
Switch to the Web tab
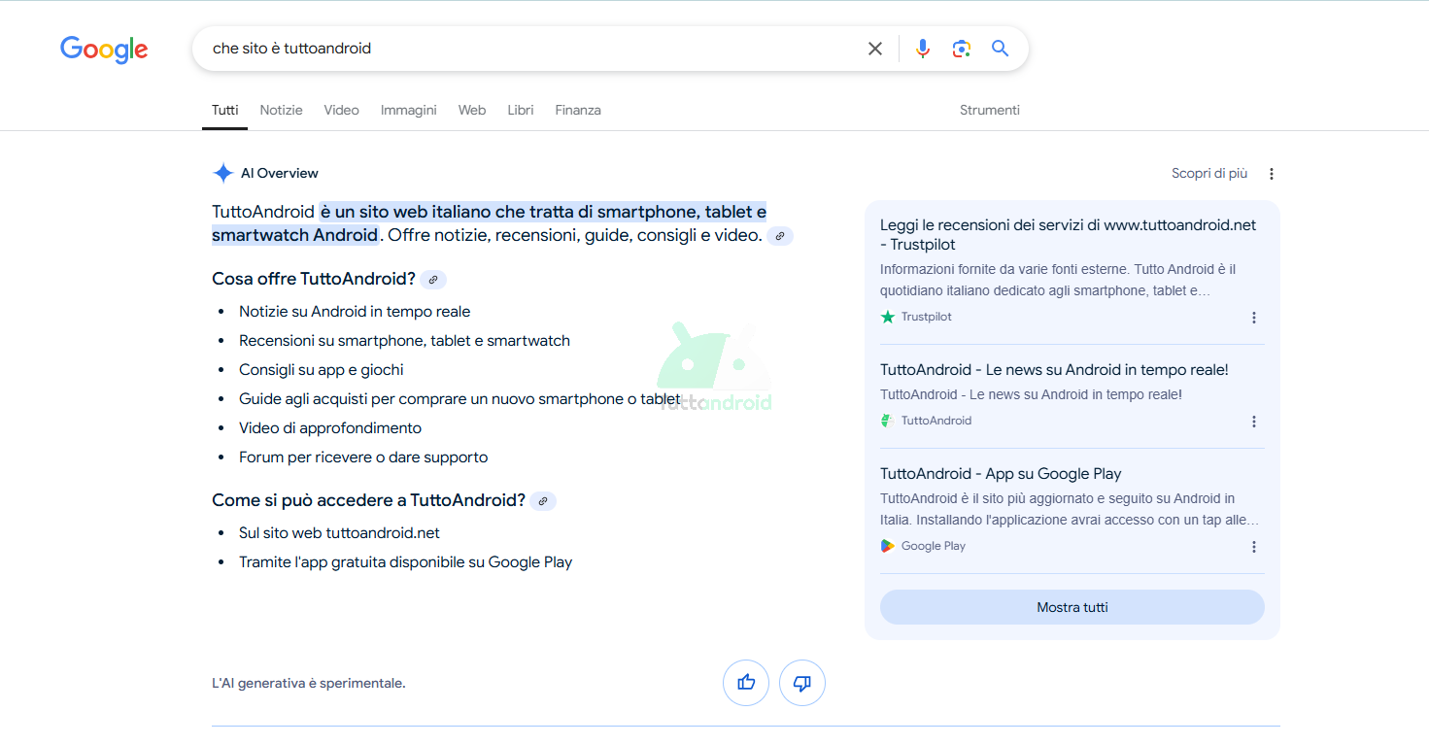click(472, 110)
